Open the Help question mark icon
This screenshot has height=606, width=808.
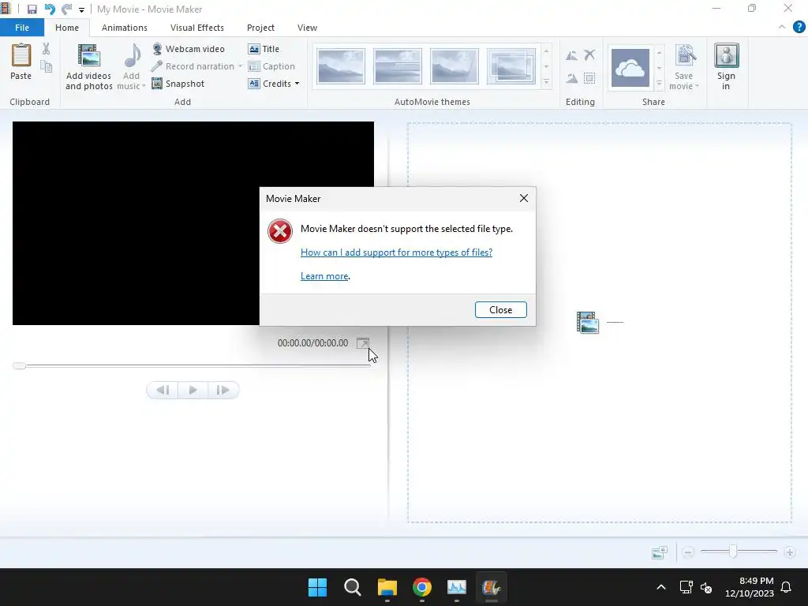[x=799, y=28]
